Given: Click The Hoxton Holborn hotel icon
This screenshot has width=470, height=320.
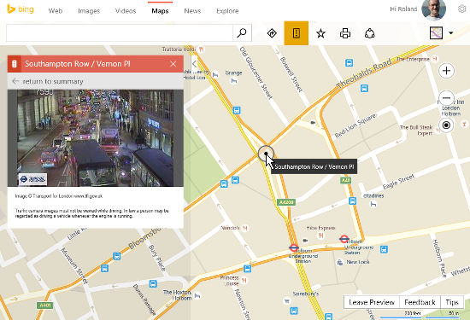Looking at the screenshot, I should click(197, 296).
